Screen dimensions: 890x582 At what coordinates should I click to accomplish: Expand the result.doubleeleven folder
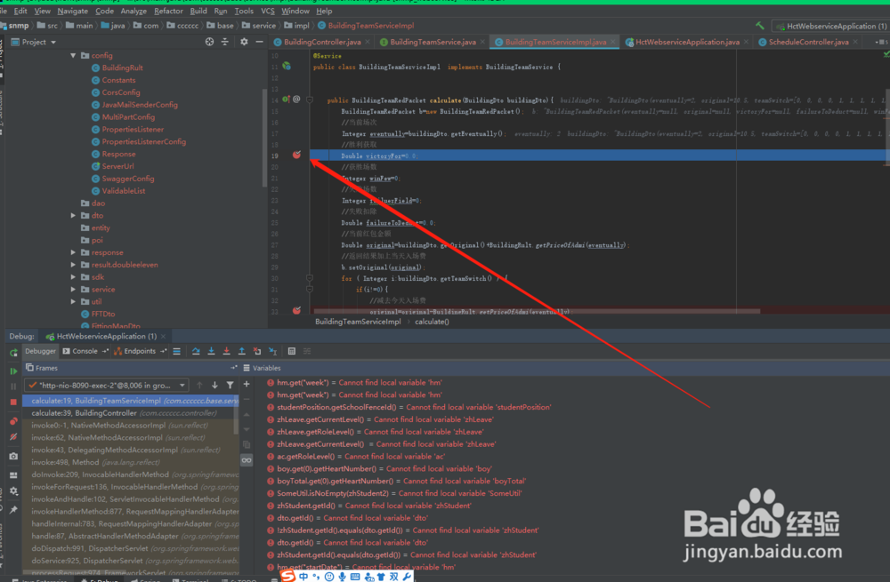click(73, 265)
